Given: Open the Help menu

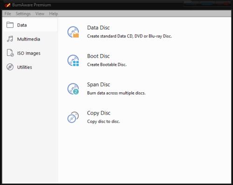Looking at the screenshot, I should 54,14.
